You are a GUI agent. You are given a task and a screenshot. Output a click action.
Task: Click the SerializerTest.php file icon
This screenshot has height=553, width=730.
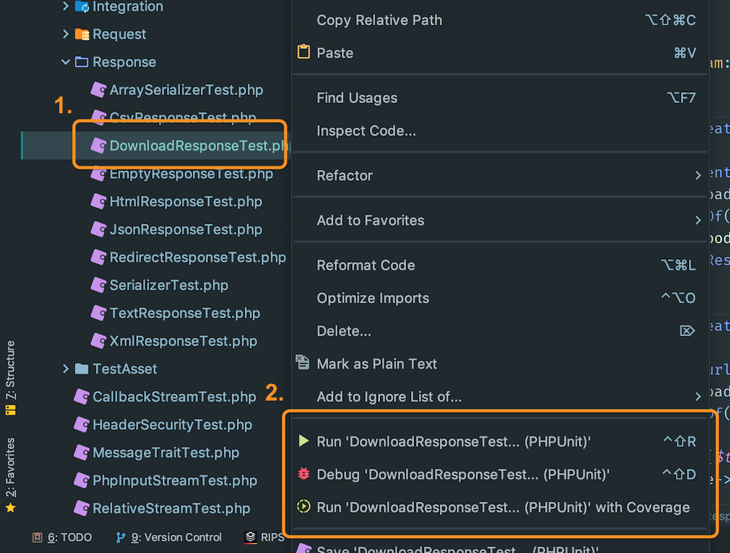[98, 285]
